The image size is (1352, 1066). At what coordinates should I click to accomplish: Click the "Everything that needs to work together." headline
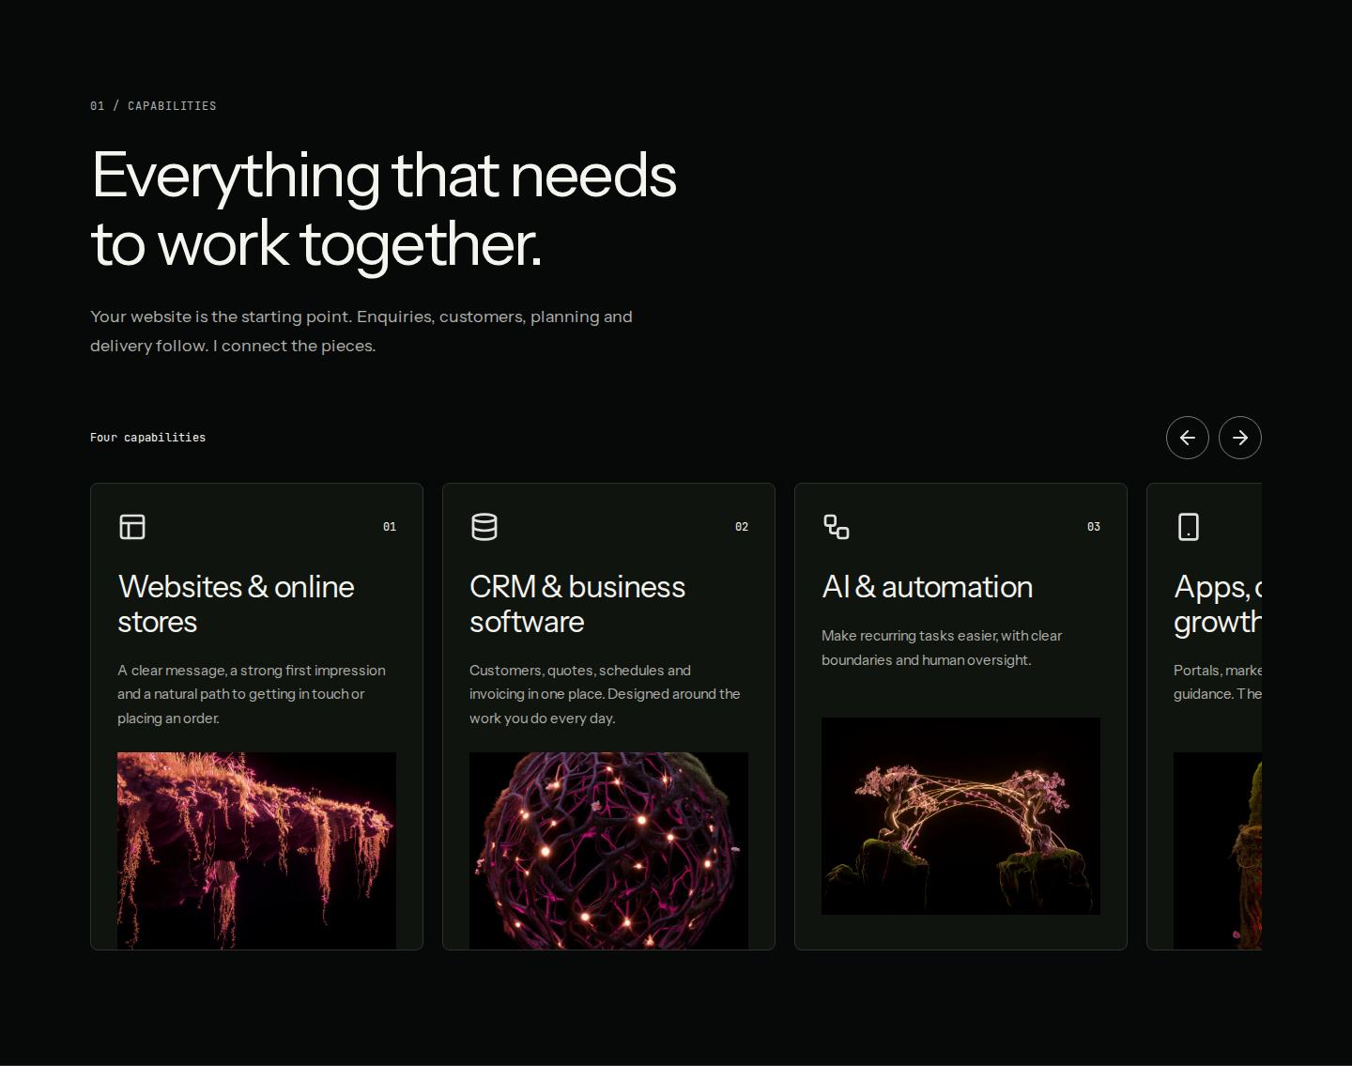coord(384,209)
